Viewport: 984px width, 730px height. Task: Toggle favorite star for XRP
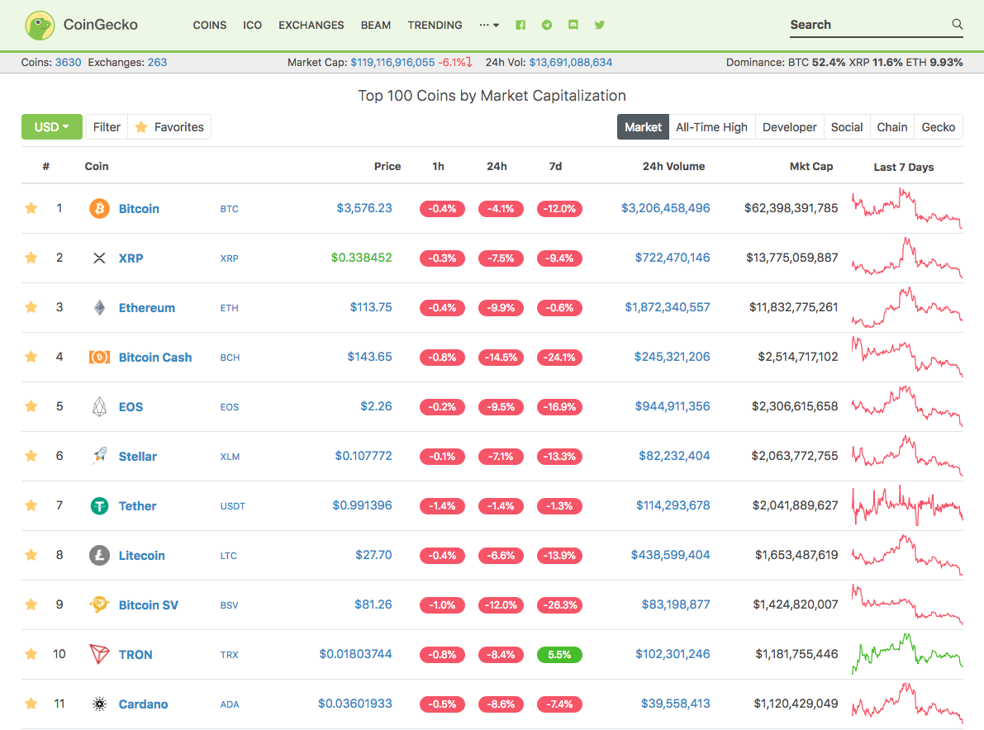coord(31,257)
